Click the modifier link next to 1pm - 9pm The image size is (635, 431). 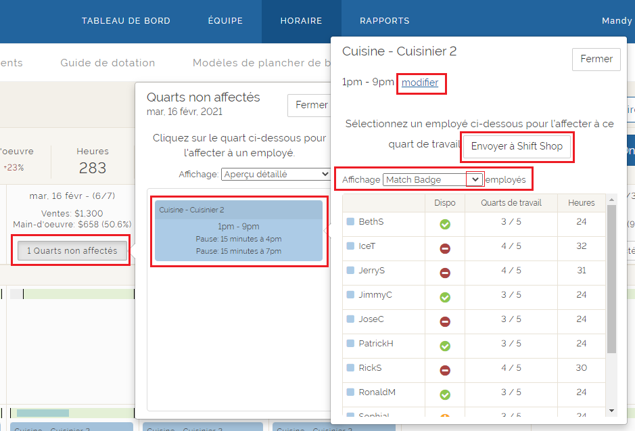tap(420, 83)
